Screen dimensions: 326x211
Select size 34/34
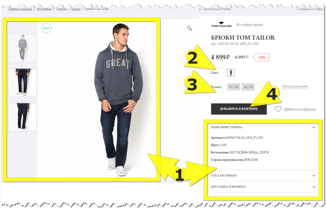248,87
